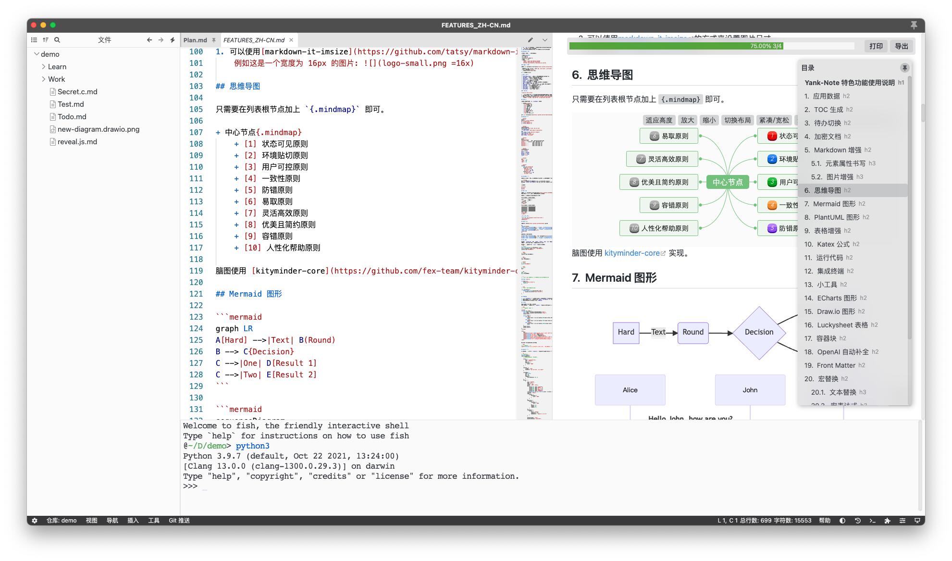The width and height of the screenshot is (952, 561).
Task: Click the Decision diamond in Mermaid diagram
Action: tap(759, 332)
